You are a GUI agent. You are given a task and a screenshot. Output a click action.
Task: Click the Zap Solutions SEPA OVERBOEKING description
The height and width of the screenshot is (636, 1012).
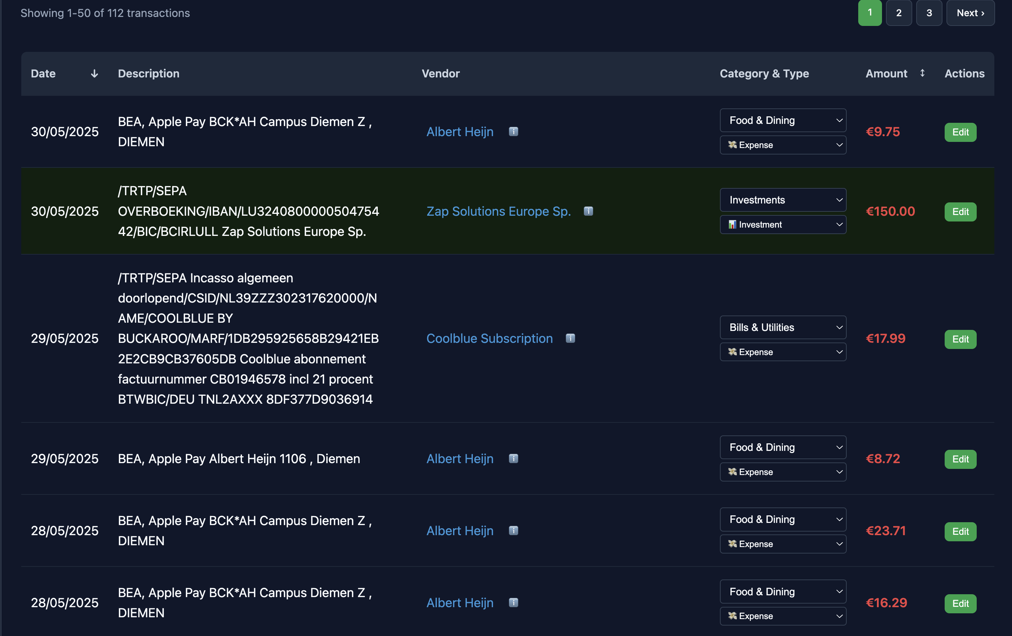(x=248, y=211)
